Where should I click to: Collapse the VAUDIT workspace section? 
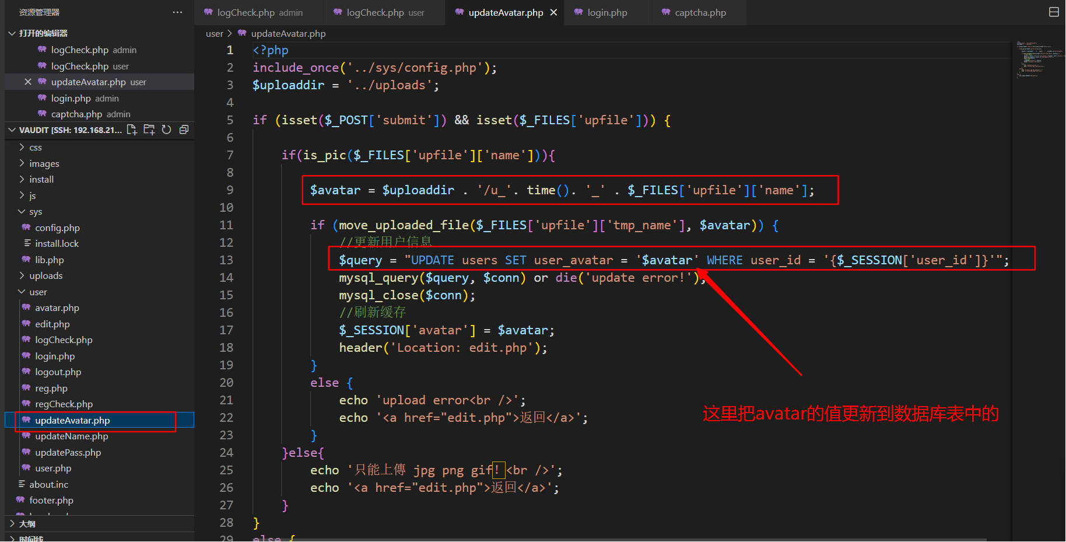point(12,130)
